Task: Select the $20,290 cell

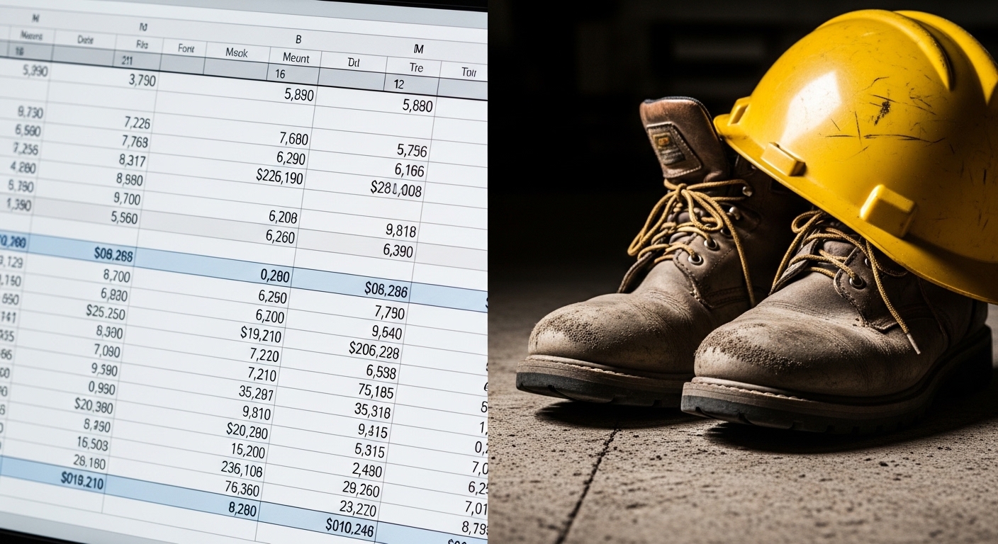Action: point(247,431)
